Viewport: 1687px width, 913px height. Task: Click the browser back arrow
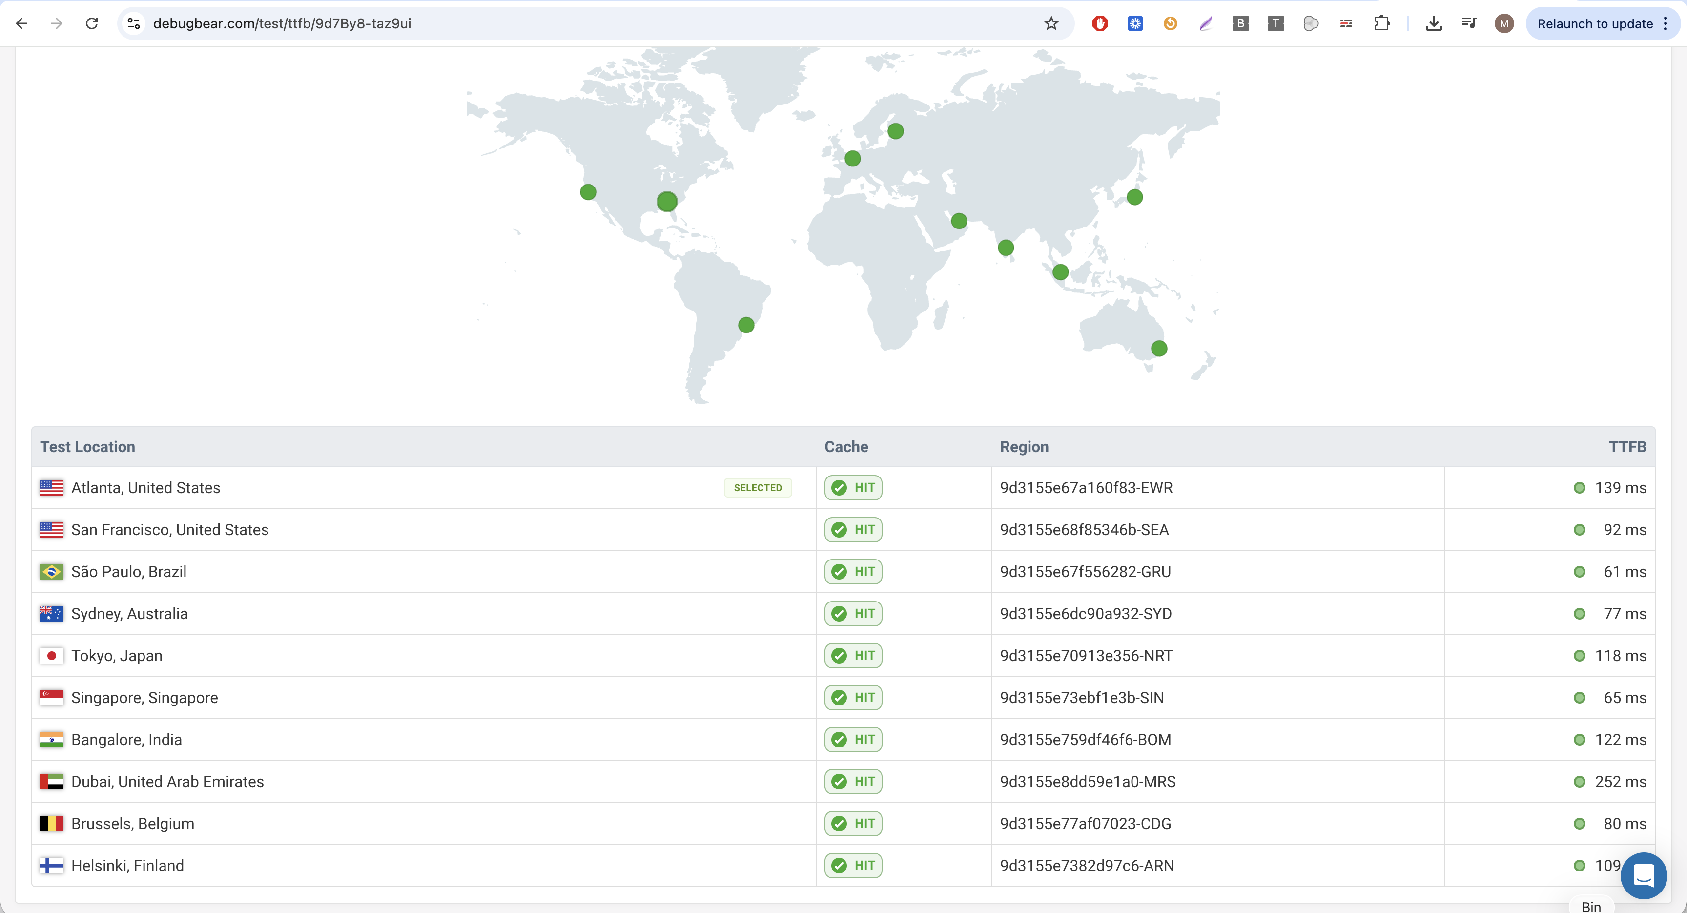(x=21, y=23)
